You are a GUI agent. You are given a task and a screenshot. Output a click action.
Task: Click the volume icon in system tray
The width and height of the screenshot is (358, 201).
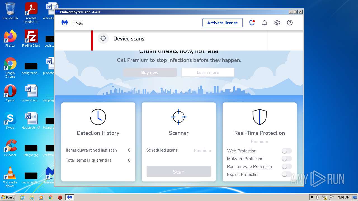[x=318, y=197]
